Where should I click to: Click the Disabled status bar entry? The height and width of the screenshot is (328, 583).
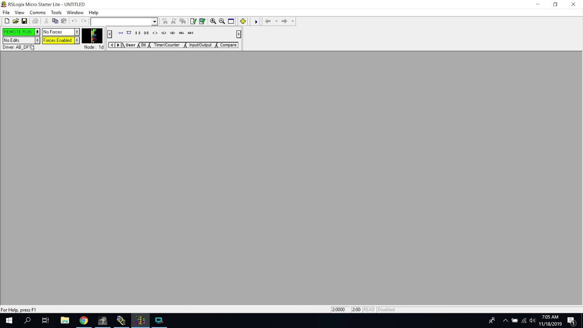point(386,310)
